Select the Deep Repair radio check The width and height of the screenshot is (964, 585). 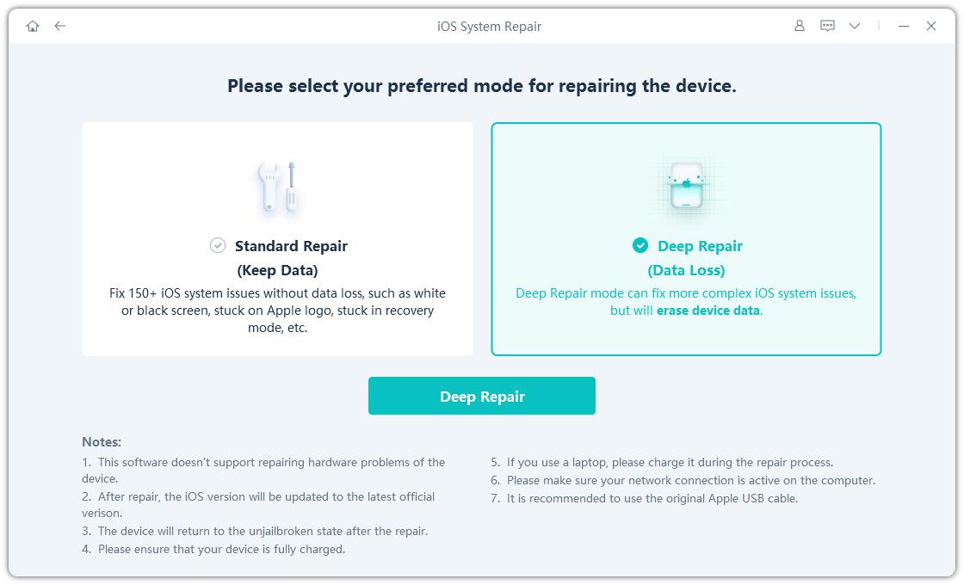coord(640,246)
